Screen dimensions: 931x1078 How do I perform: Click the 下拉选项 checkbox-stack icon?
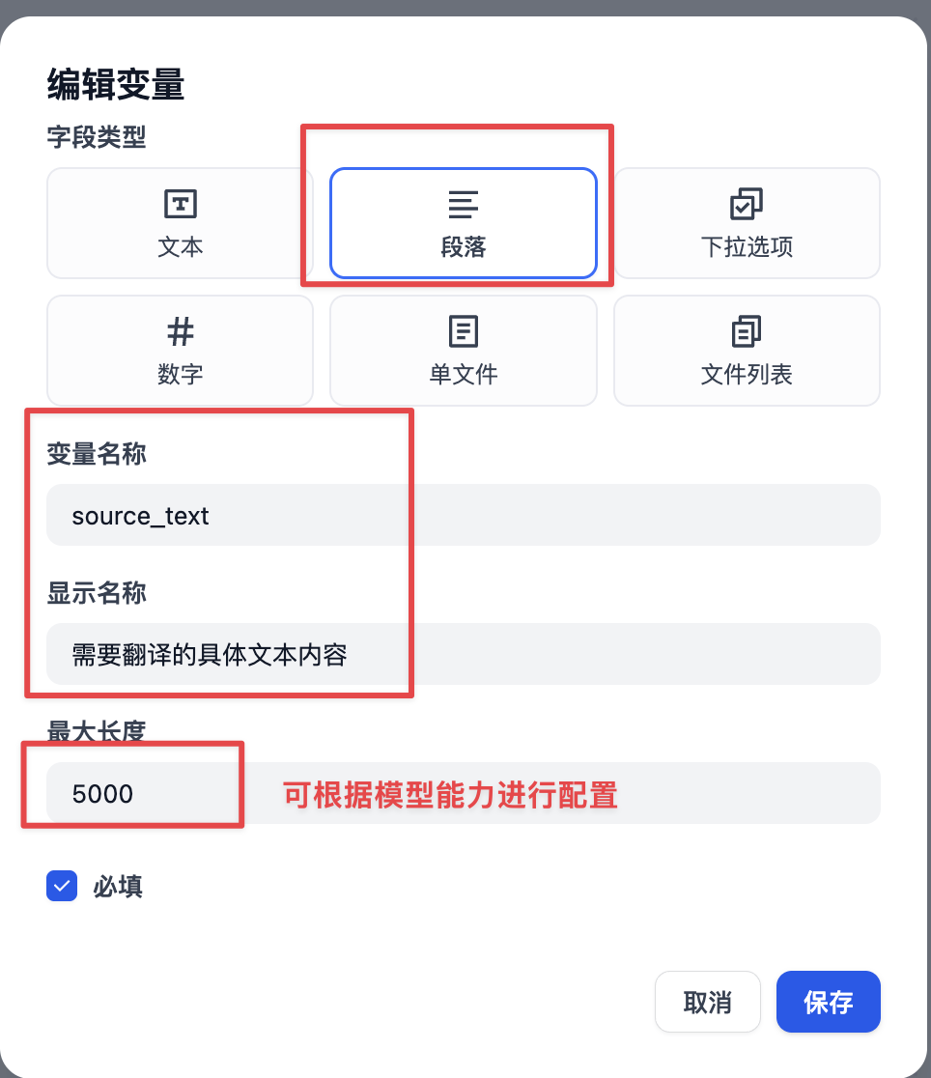(x=746, y=204)
